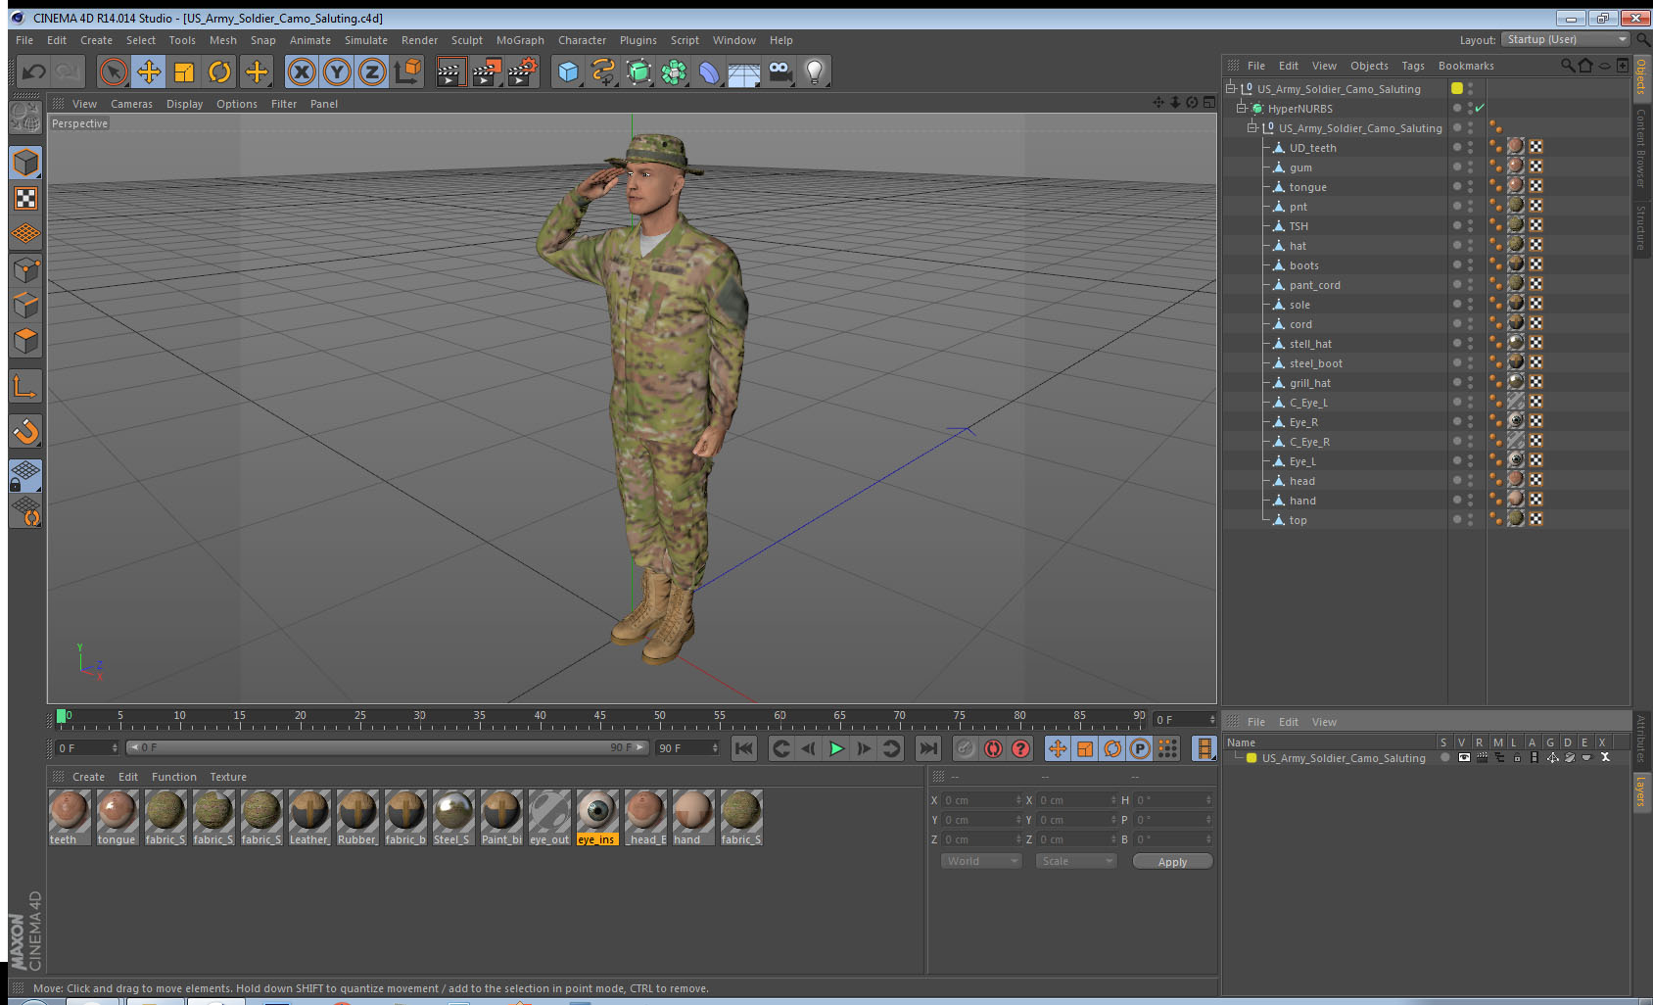1653x1005 pixels.
Task: Toggle autokeying button
Action: (x=993, y=748)
